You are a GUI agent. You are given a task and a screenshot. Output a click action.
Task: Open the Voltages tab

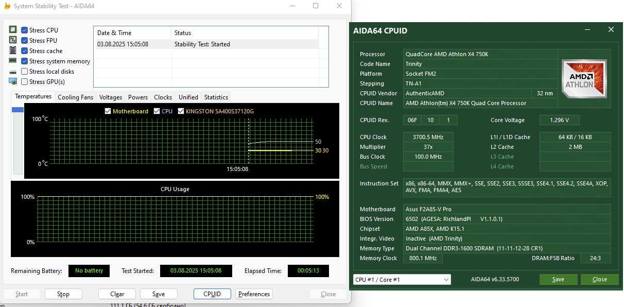coord(111,97)
